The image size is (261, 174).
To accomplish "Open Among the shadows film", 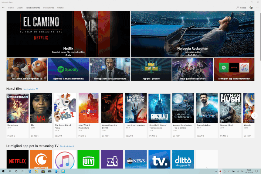I will (x=183, y=115).
